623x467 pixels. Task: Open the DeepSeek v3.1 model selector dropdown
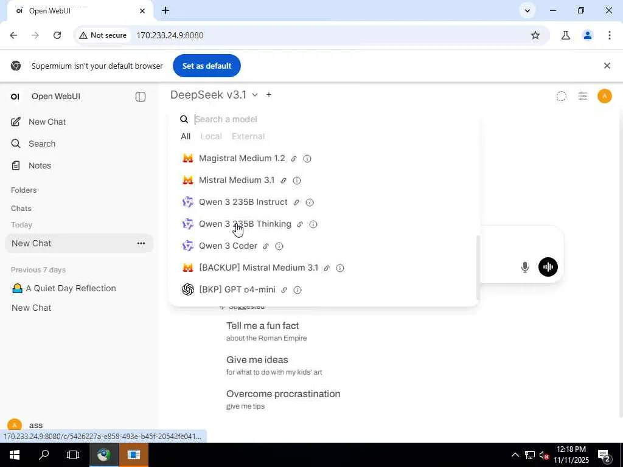point(214,95)
